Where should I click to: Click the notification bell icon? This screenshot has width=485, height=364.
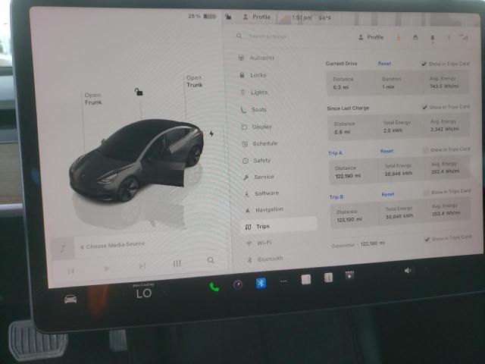(433, 38)
